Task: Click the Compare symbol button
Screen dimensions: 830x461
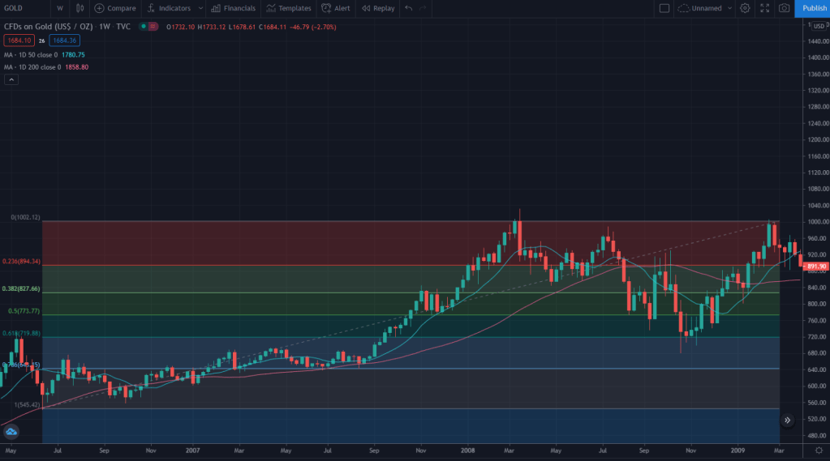Action: click(x=115, y=8)
